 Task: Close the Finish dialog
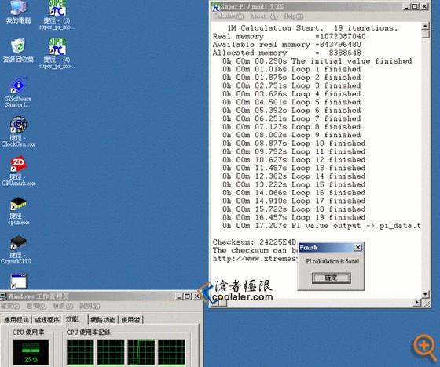357,247
